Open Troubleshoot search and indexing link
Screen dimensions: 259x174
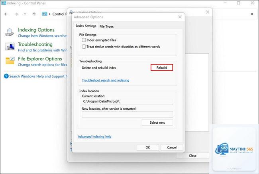pyautogui.click(x=106, y=80)
